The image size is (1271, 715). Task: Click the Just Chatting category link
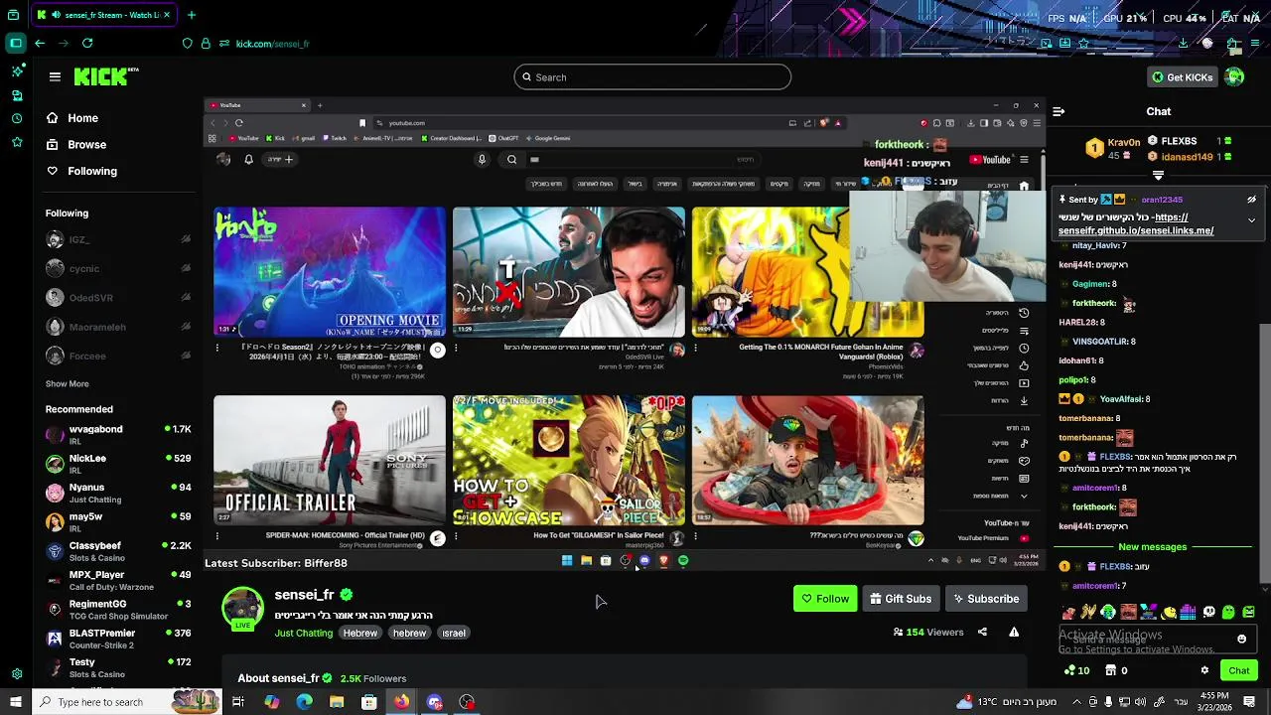(304, 634)
